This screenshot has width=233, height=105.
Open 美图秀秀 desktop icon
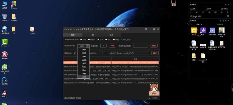click(5, 55)
